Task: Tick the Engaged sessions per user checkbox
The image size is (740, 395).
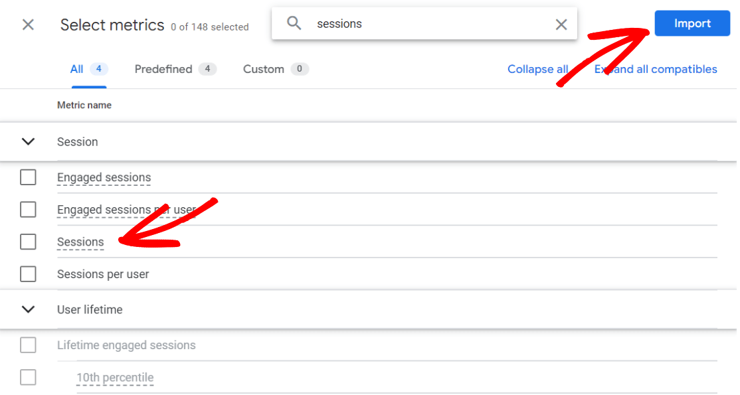Action: [x=28, y=210]
